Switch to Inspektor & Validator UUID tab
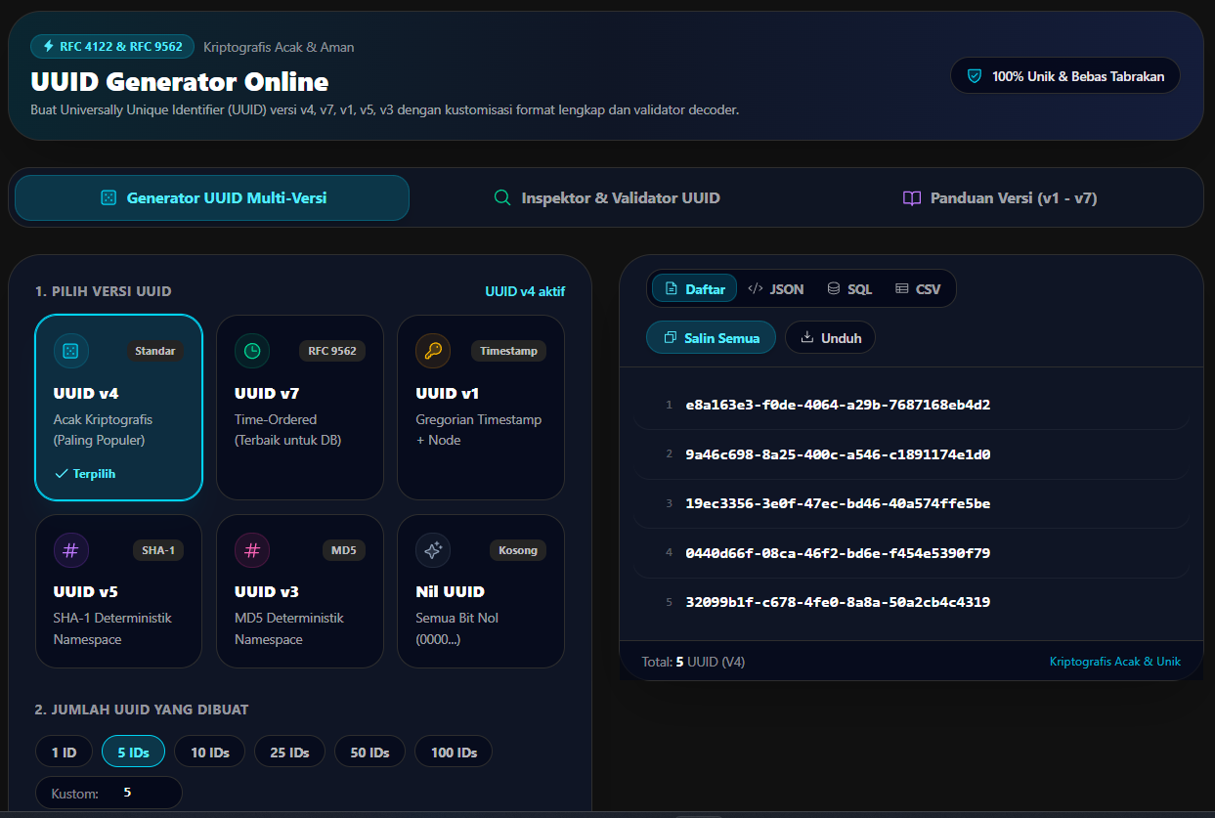Screen dimensions: 1215x818 [x=607, y=197]
